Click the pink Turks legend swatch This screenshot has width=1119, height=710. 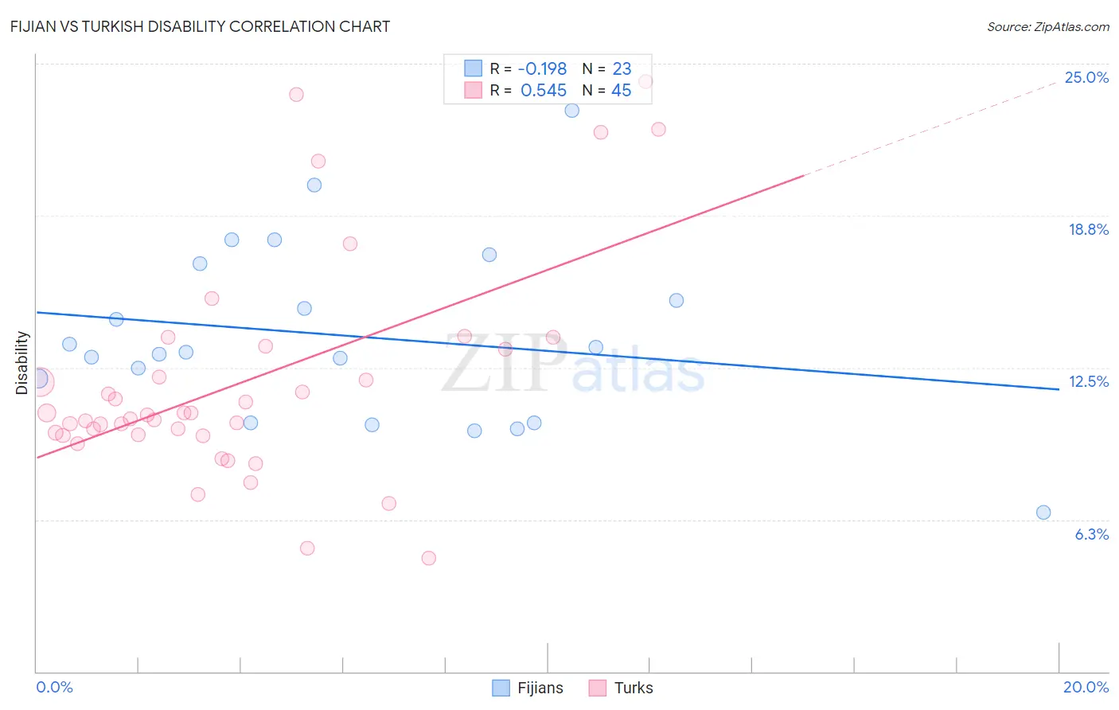(598, 688)
